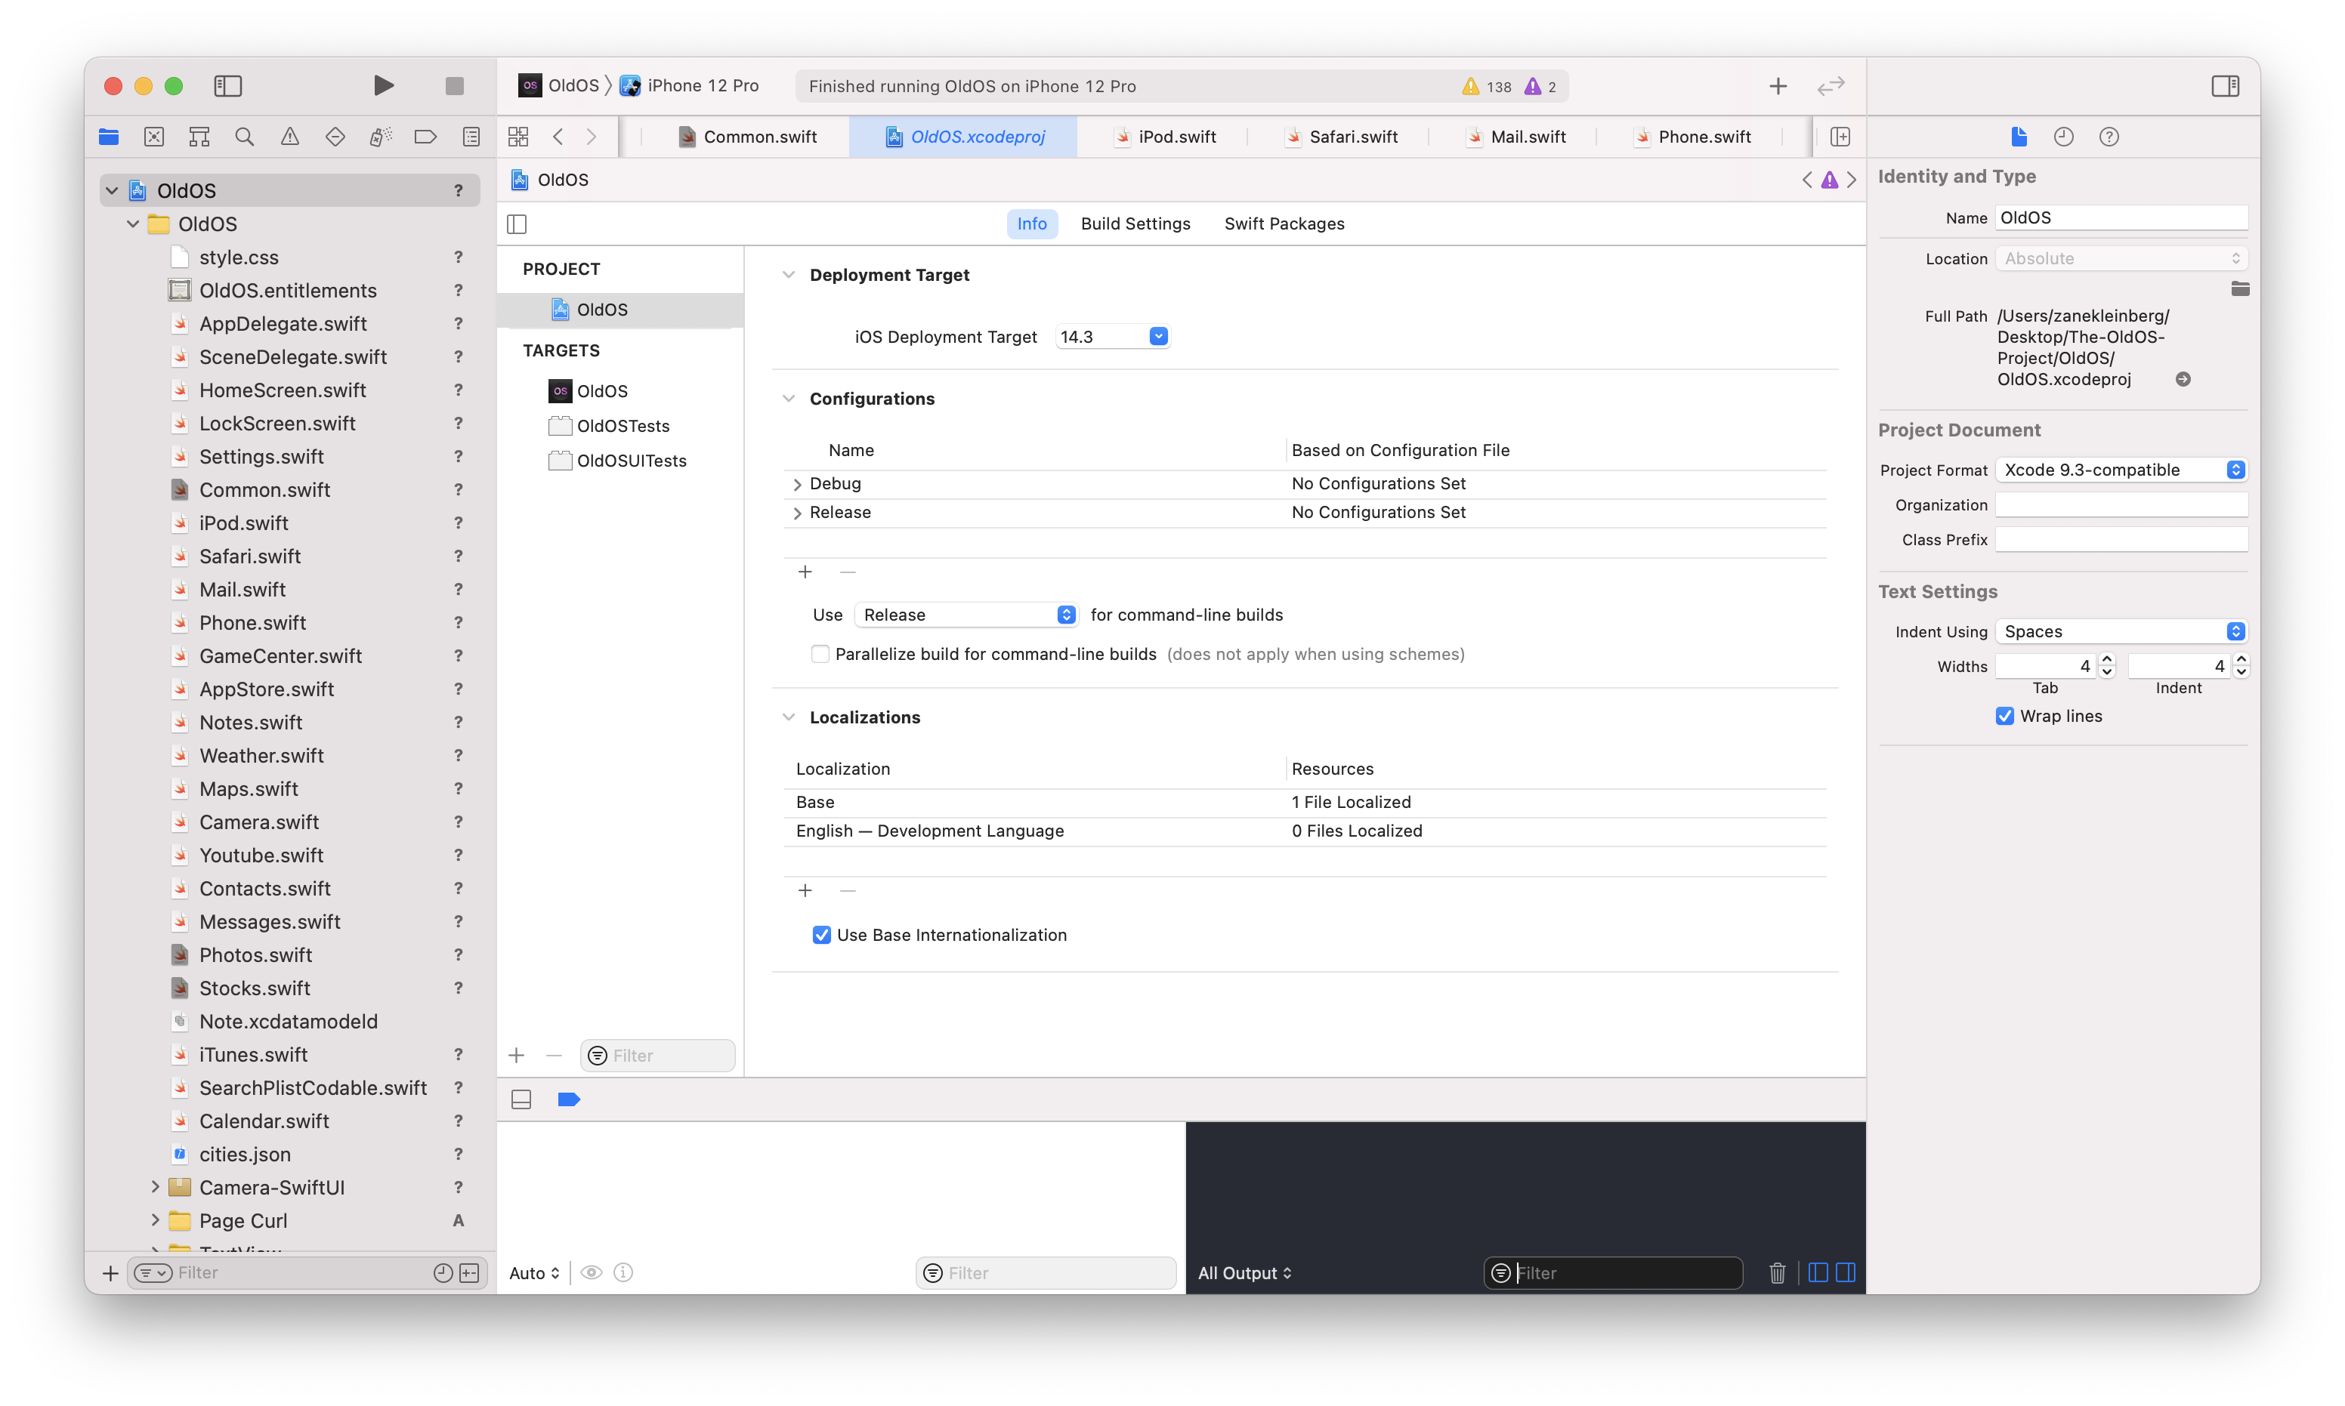Select the OldOSTests target
The width and height of the screenshot is (2345, 1406).
click(623, 427)
